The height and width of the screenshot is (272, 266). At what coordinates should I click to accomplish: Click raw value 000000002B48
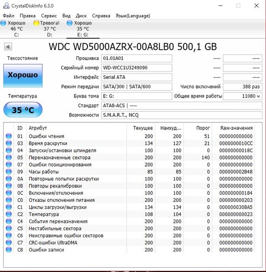236,172
